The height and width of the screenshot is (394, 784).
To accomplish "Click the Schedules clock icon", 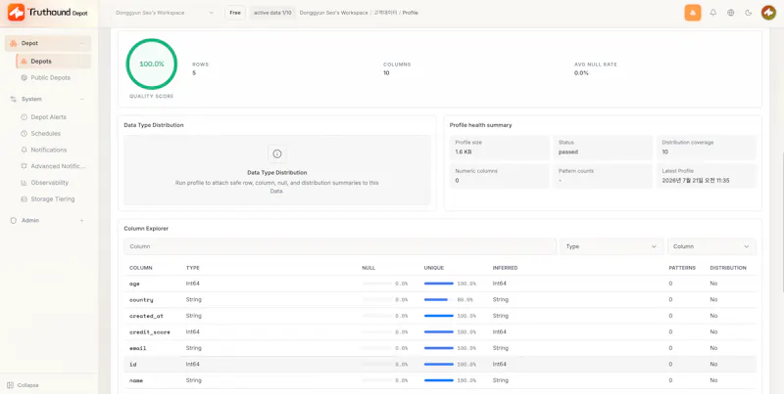I will click(24, 134).
